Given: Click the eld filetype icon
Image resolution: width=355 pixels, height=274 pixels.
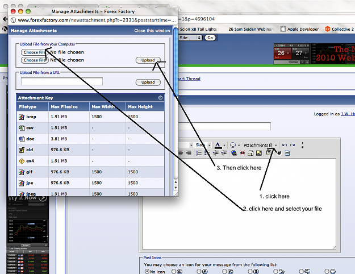Looking at the screenshot, I should tap(22, 150).
